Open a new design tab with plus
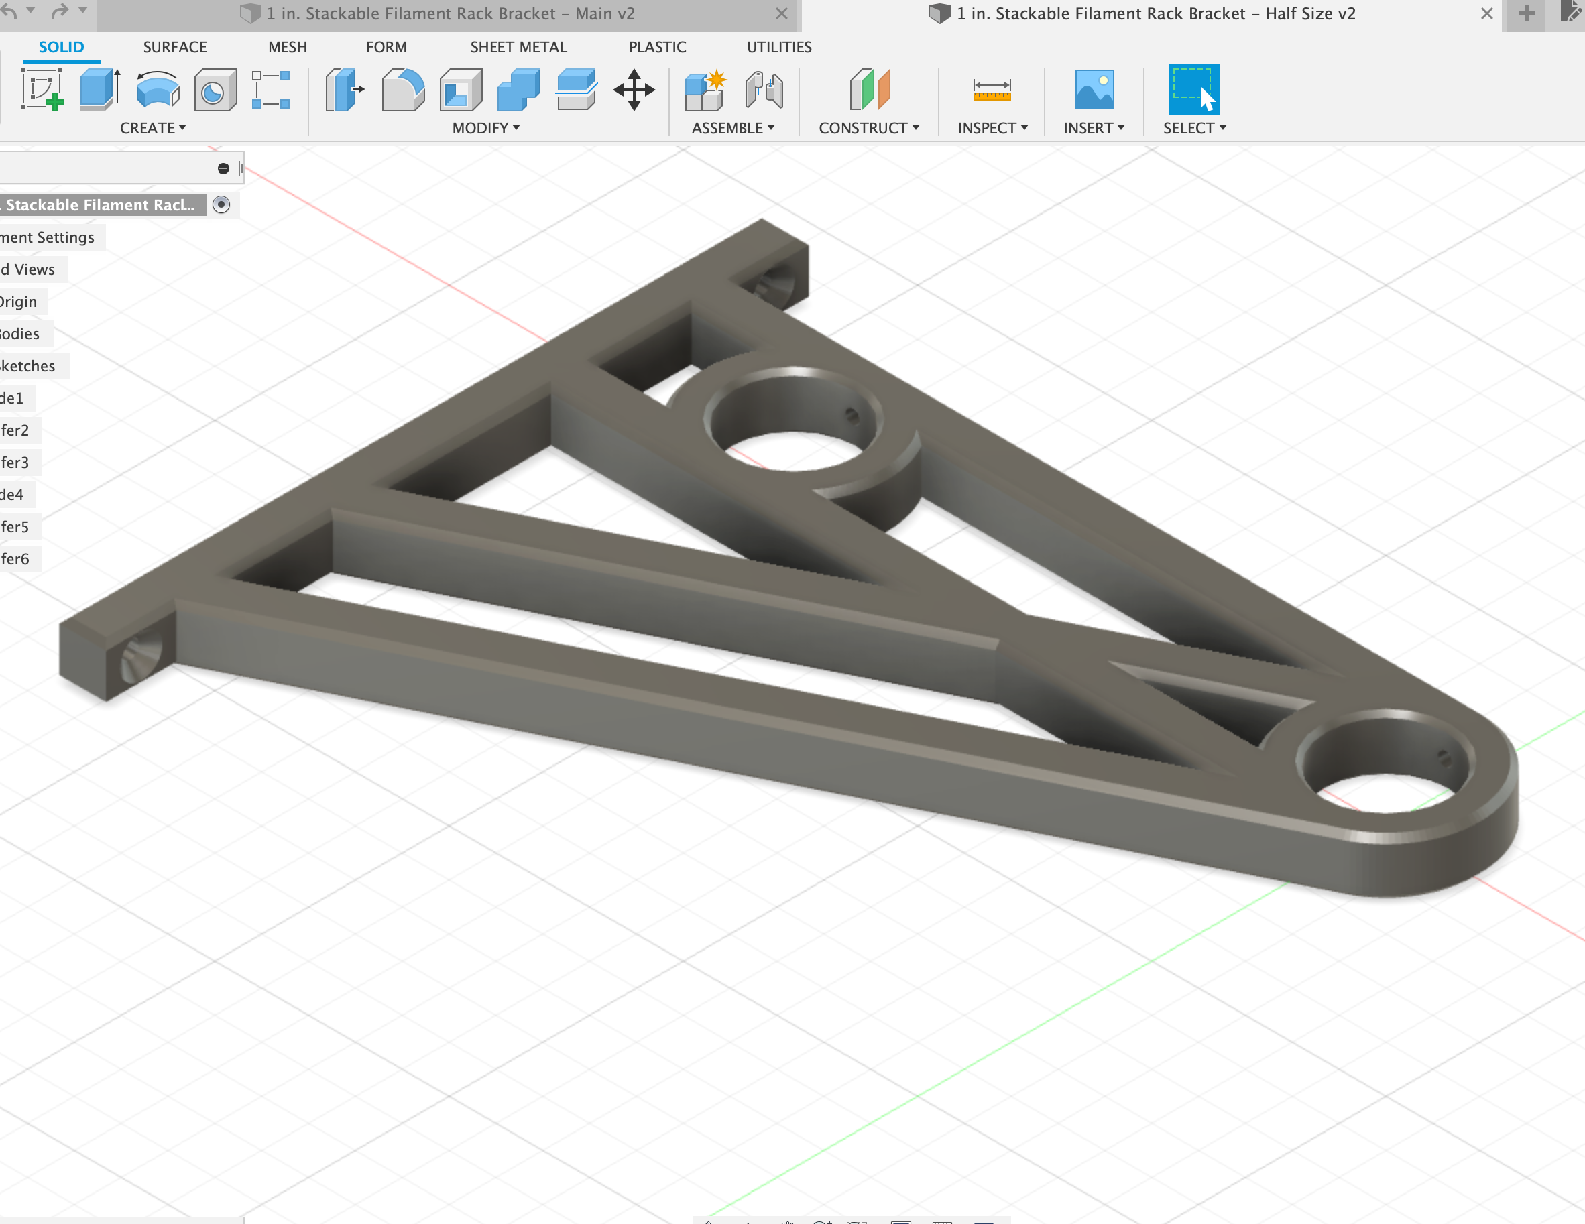The image size is (1585, 1224). pos(1527,14)
